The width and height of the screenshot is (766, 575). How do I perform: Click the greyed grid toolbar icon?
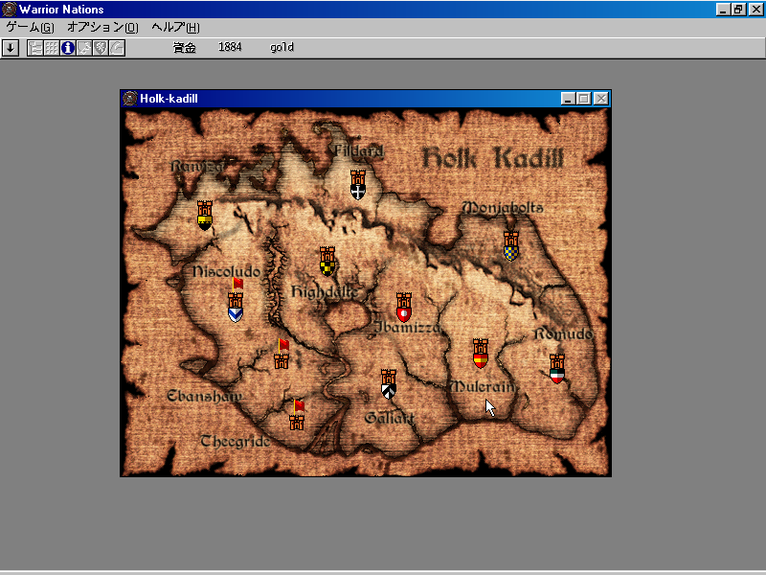pyautogui.click(x=52, y=48)
